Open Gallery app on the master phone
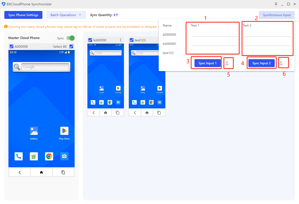The image size is (299, 204). click(34, 131)
